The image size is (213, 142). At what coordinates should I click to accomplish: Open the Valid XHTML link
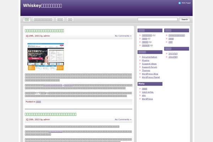coord(148,92)
